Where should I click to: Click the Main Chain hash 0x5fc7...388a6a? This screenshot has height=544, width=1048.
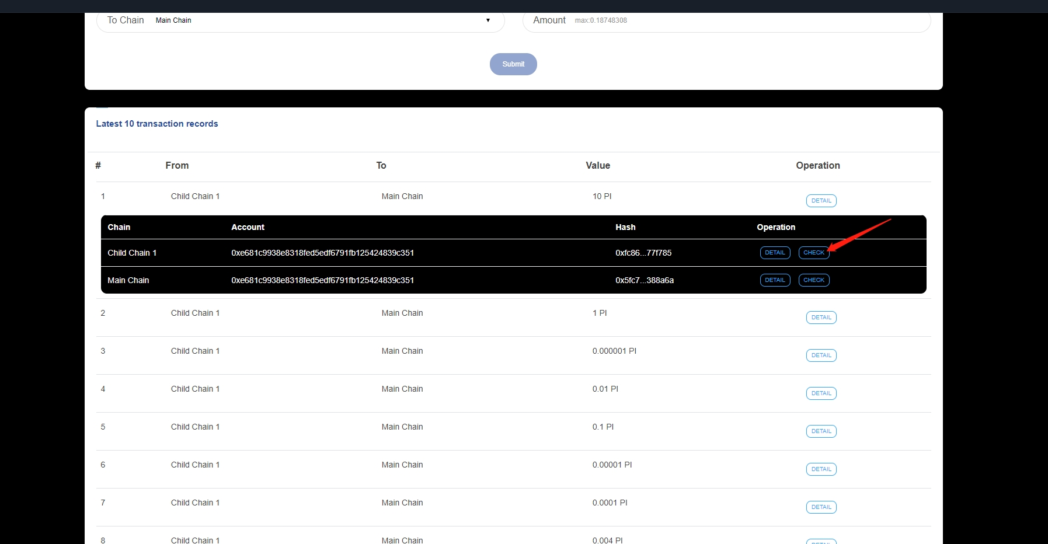645,280
